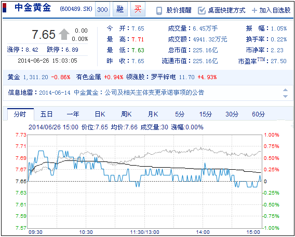This screenshot has width=295, height=237.
Task: Open the 有色金属 sector link
Action: tap(88, 77)
